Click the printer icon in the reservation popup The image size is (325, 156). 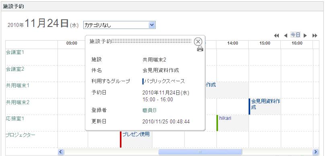point(200,49)
